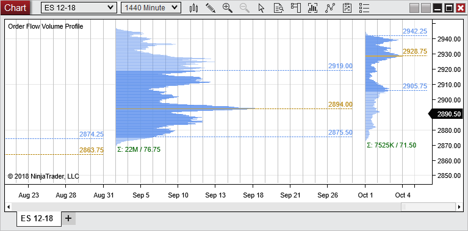The height and width of the screenshot is (231, 468).
Task: Open the indicators line icon
Action: (x=330, y=8)
